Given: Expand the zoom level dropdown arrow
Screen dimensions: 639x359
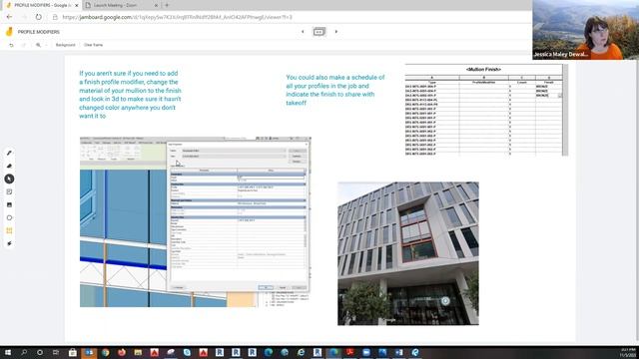Looking at the screenshot, I should [x=46, y=45].
